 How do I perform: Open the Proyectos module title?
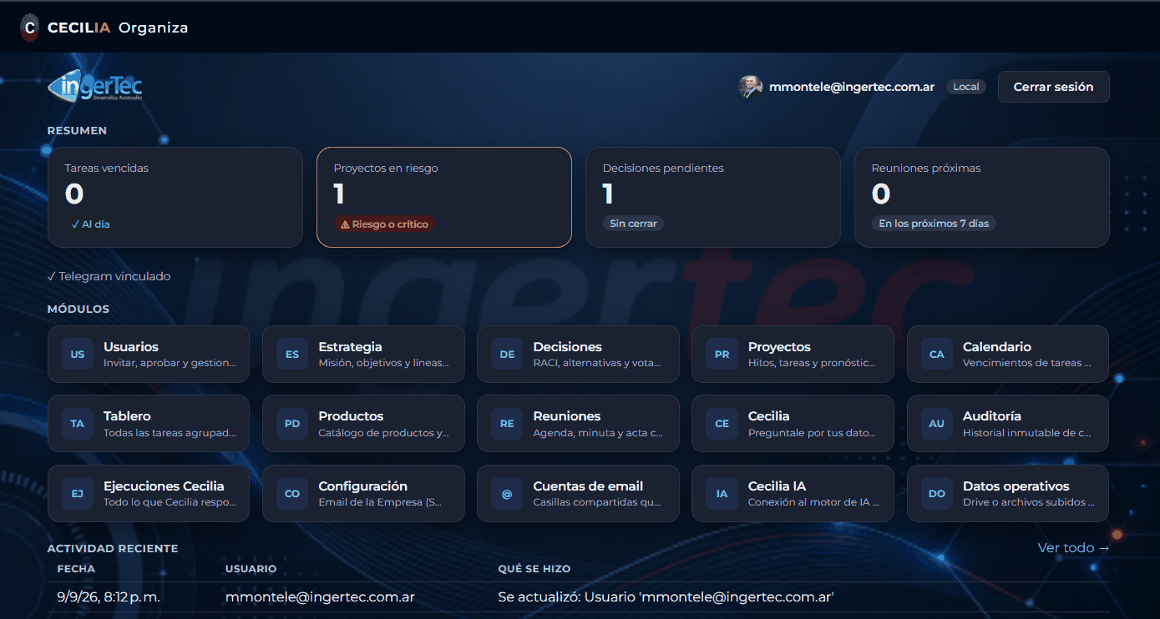779,346
